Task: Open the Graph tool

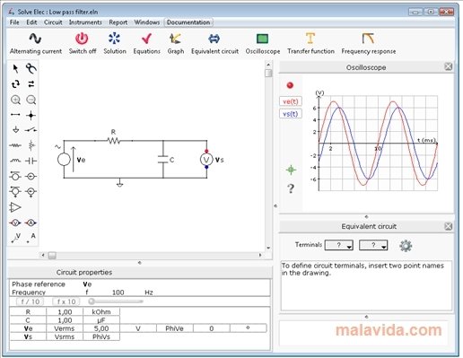Action: tap(176, 44)
